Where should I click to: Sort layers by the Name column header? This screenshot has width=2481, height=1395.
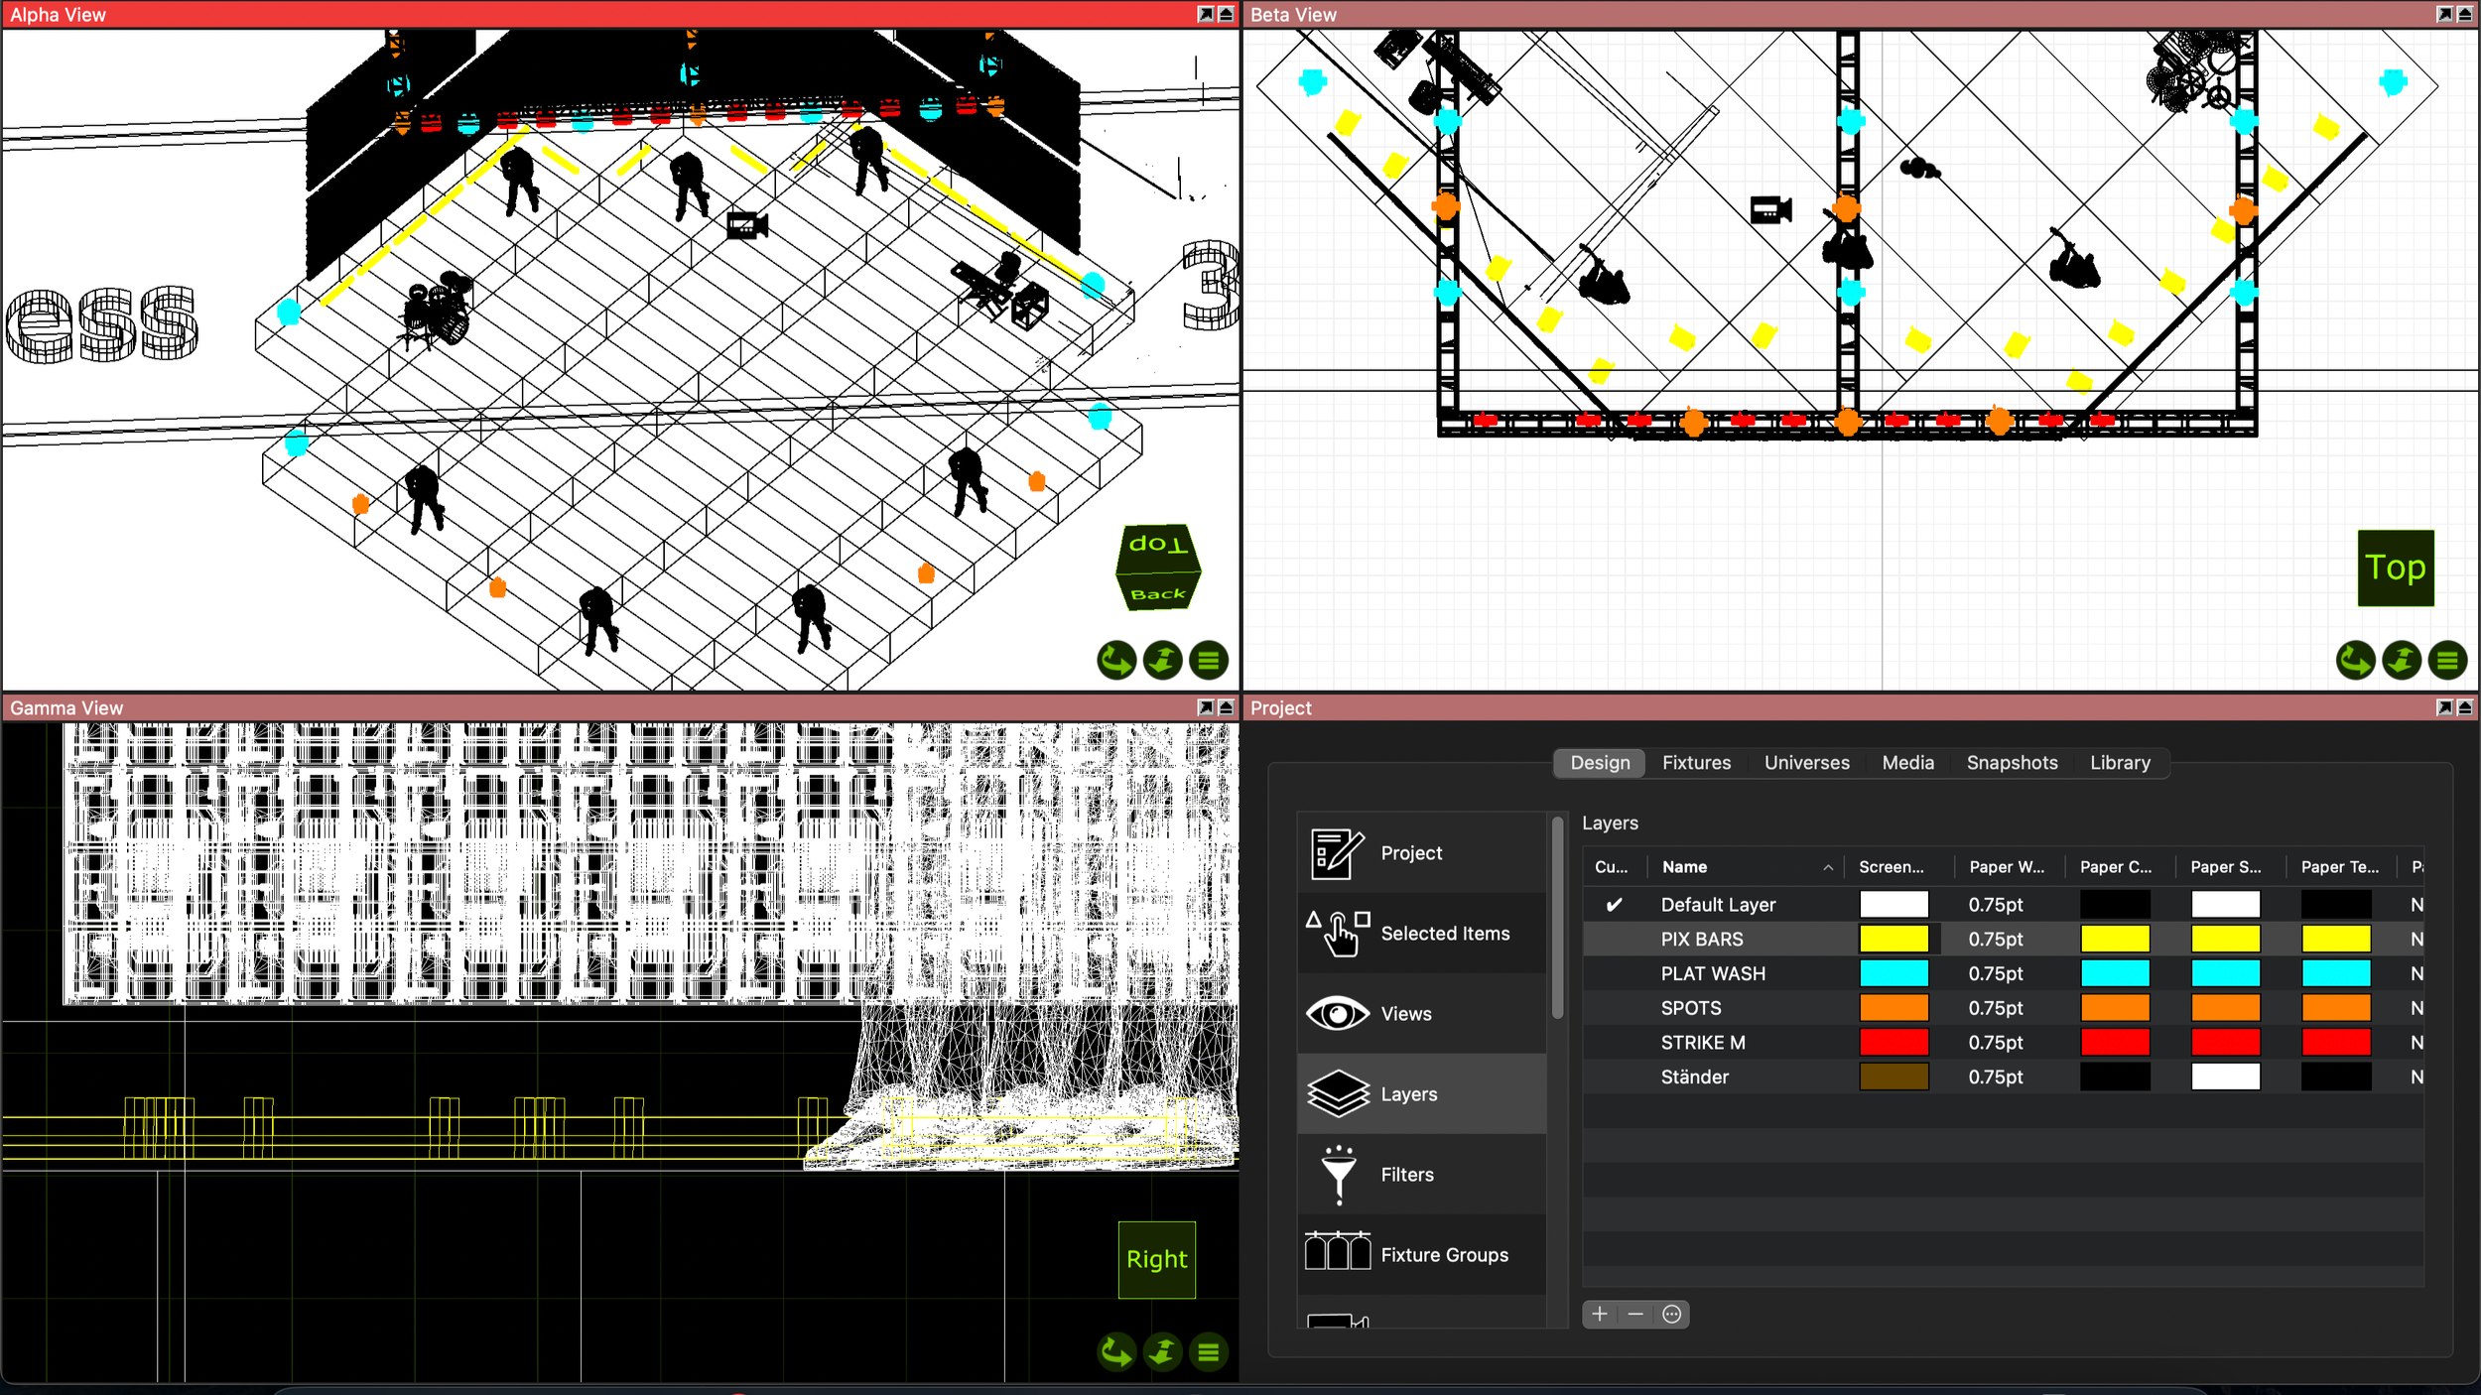[x=1684, y=866]
